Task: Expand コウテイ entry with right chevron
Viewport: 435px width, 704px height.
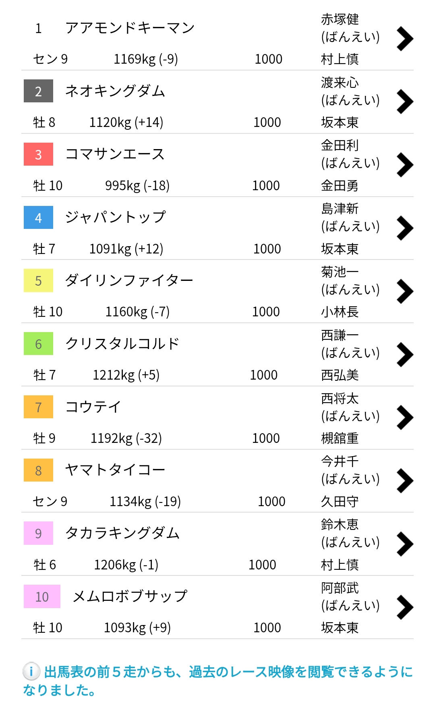Action: tap(405, 417)
